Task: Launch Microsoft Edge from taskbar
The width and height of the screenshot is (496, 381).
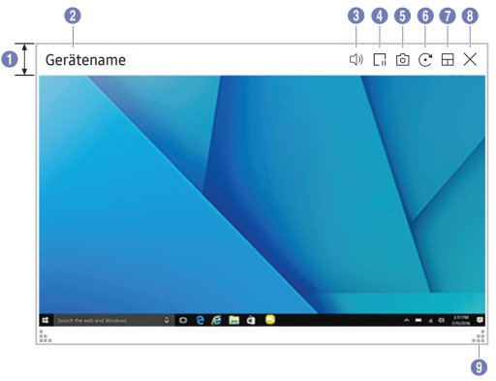Action: point(201,320)
